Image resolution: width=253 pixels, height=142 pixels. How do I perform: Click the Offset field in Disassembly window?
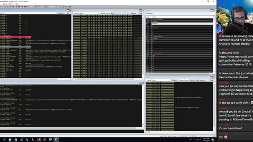(x=28, y=13)
